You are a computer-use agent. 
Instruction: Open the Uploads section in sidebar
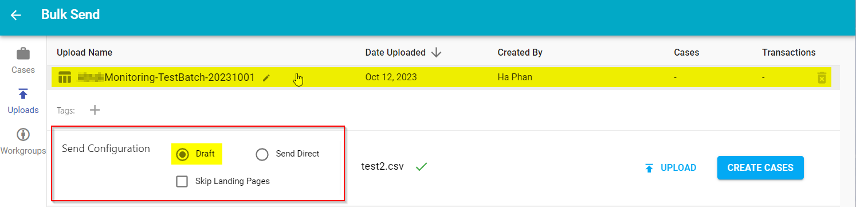point(23,101)
